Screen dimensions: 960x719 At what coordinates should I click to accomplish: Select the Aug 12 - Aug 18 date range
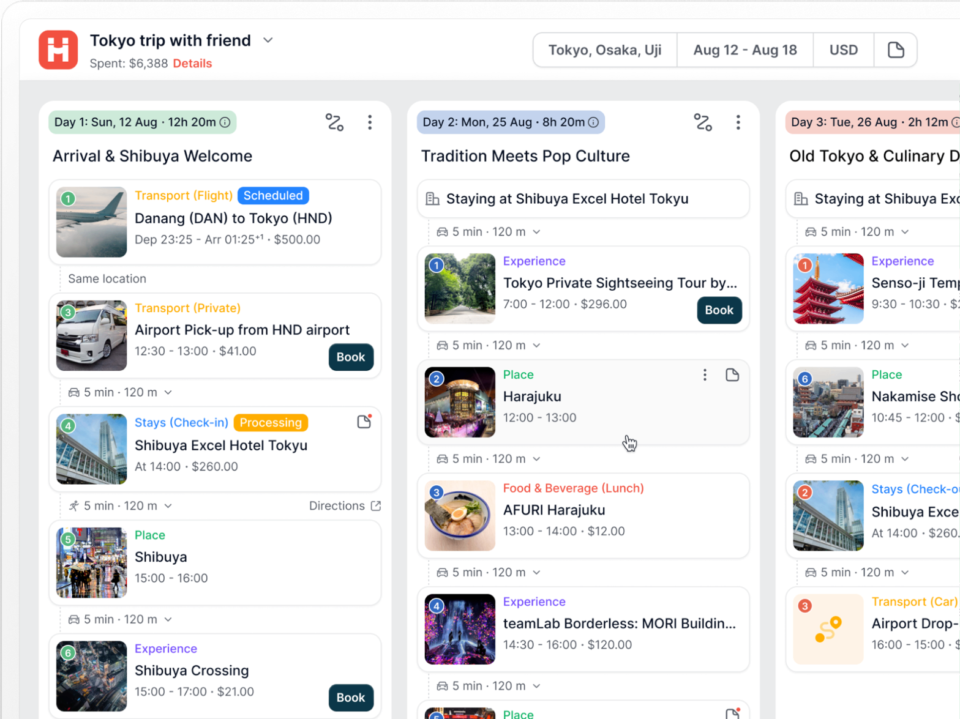pos(744,50)
